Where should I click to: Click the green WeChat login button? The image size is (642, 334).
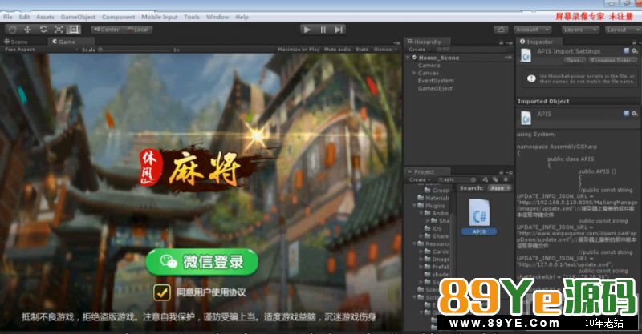coord(202,262)
